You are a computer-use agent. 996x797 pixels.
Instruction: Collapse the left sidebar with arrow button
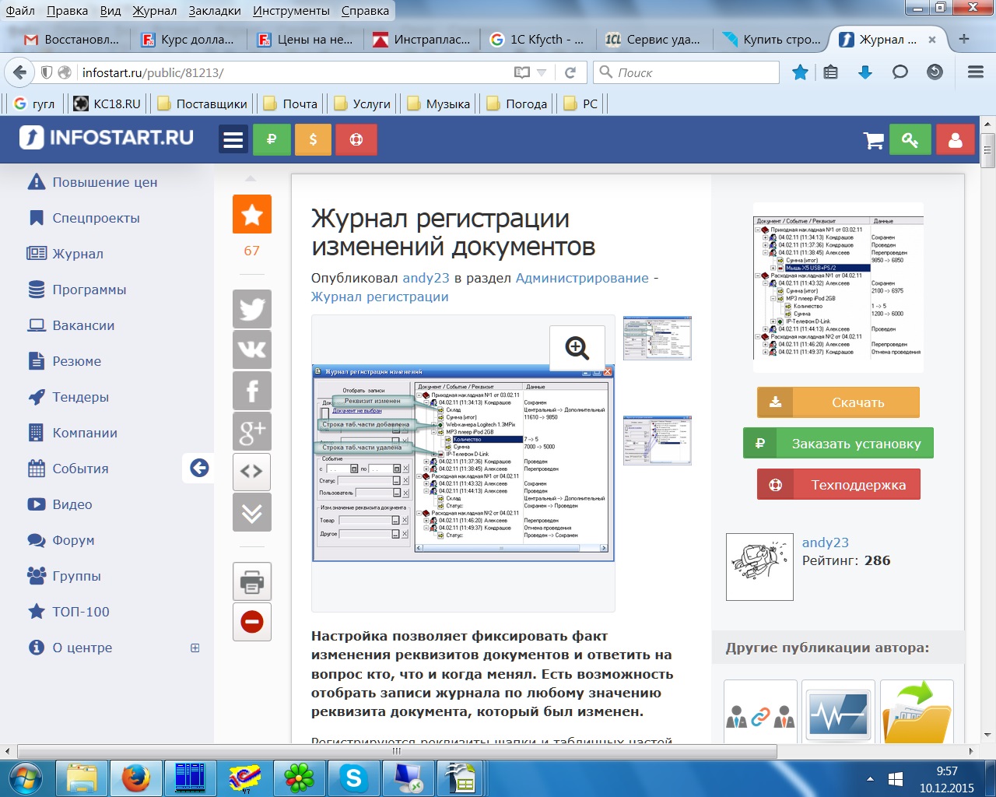point(199,468)
